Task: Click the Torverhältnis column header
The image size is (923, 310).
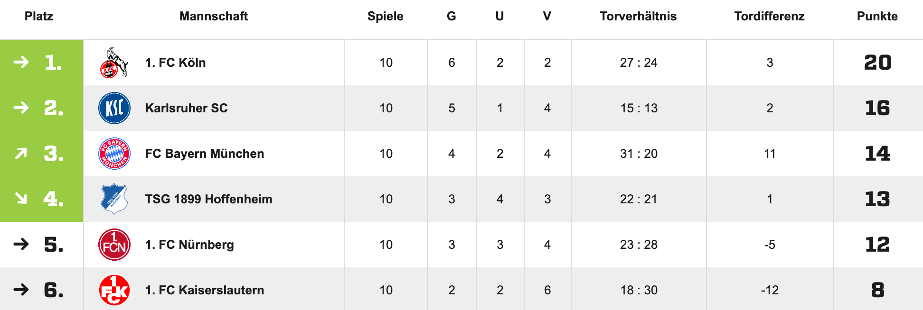Action: click(x=638, y=16)
